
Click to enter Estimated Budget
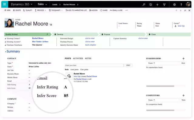90,38
